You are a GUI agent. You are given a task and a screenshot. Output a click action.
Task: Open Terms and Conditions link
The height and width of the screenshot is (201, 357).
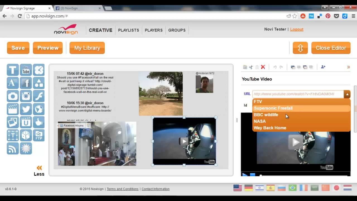coord(122,189)
